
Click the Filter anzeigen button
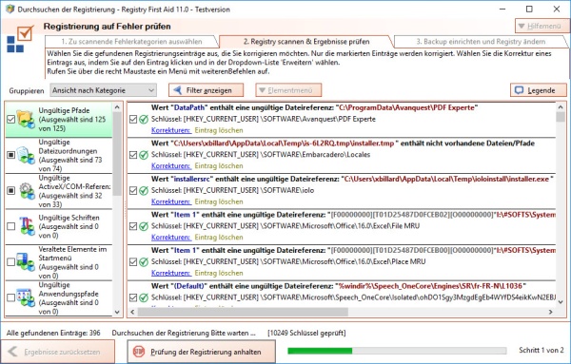coord(207,90)
